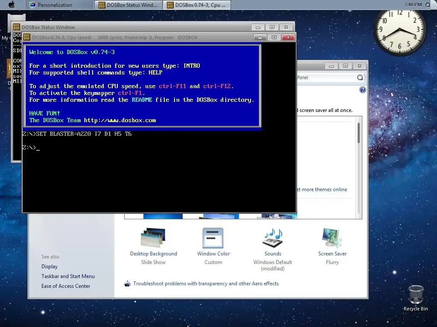Click the DOSBox Status Window title icon
Viewport: 437px width, 327px height.
17,27
